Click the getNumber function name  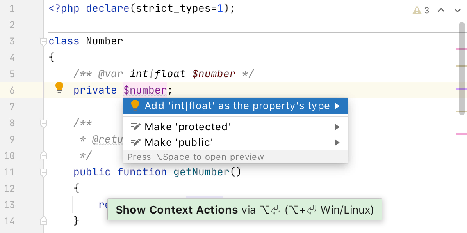(201, 172)
